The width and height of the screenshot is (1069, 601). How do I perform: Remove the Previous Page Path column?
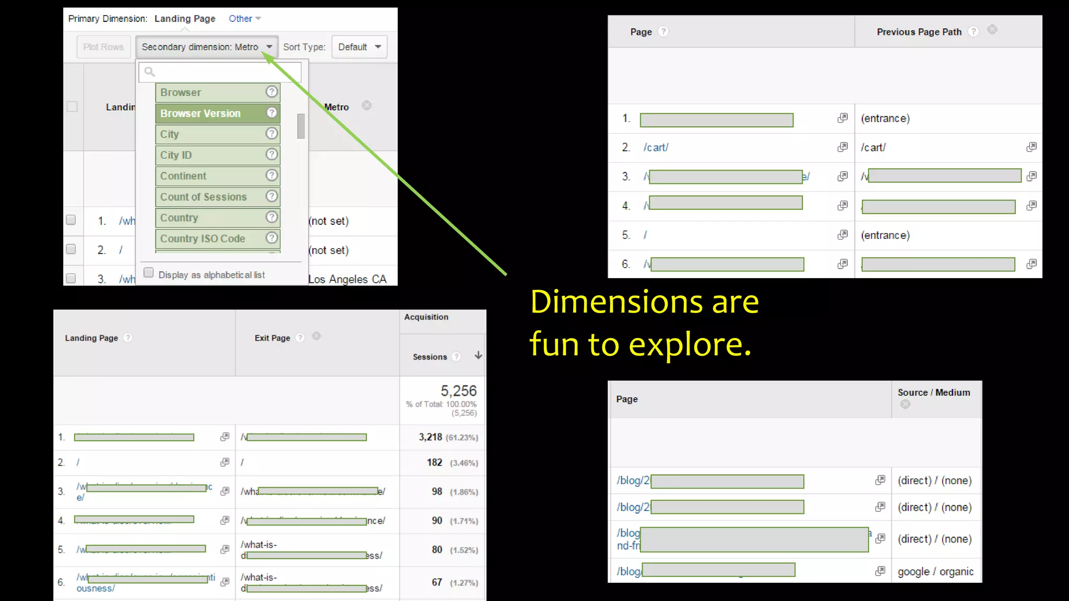click(992, 30)
